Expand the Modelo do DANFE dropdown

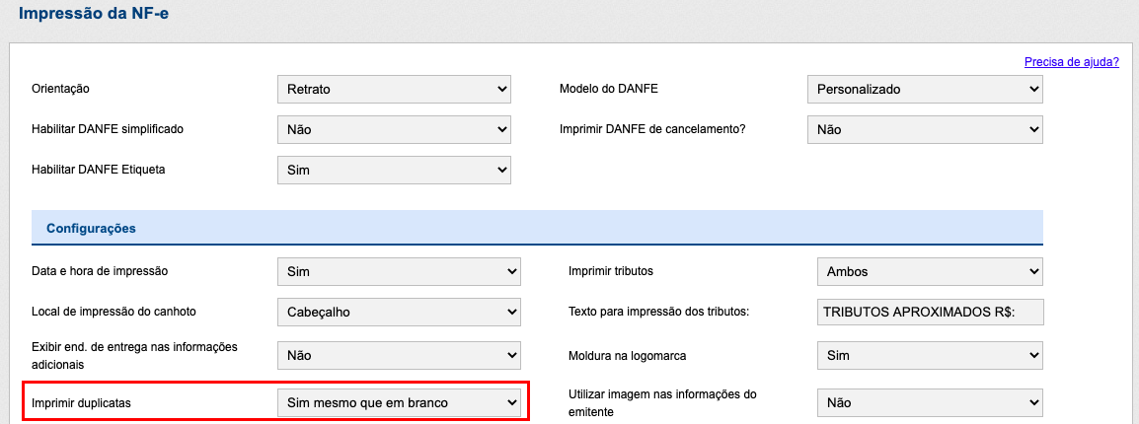tap(925, 89)
